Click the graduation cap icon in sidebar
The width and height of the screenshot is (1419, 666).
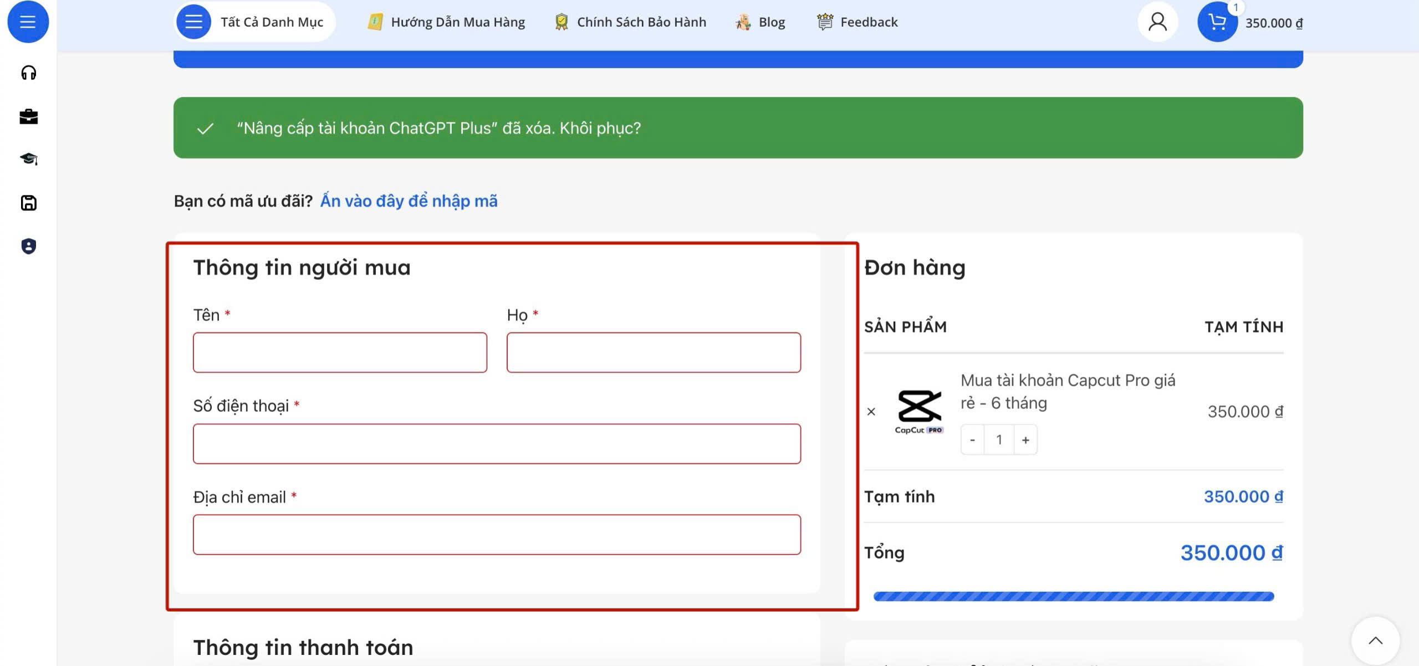(x=28, y=159)
